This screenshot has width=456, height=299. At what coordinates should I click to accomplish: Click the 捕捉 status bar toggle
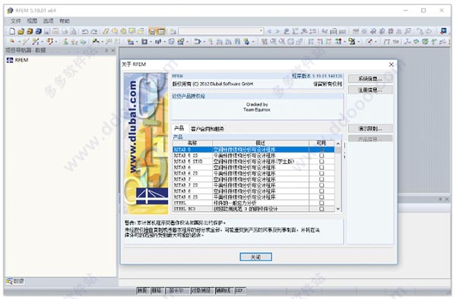[142, 291]
